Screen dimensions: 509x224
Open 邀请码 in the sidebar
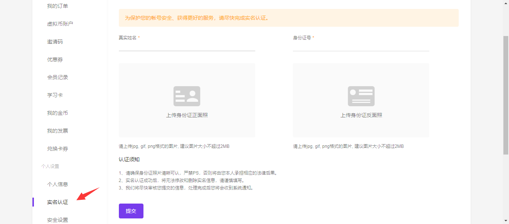click(55, 42)
